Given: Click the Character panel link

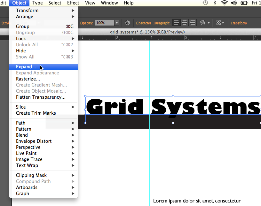Looking at the screenshot, I should [144, 23].
